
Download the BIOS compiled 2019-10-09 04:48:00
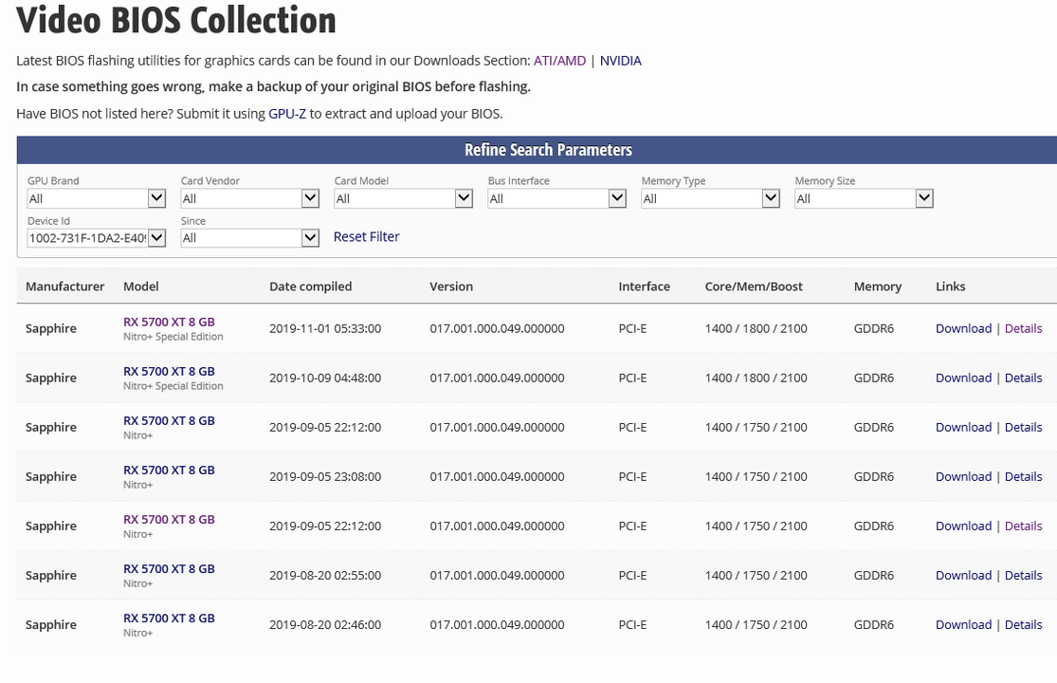coord(964,378)
